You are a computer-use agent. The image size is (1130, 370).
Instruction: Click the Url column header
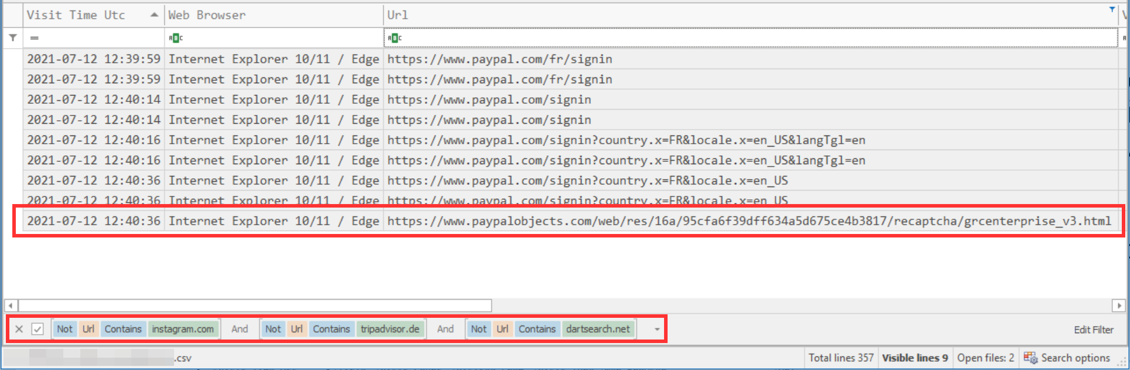pos(750,15)
